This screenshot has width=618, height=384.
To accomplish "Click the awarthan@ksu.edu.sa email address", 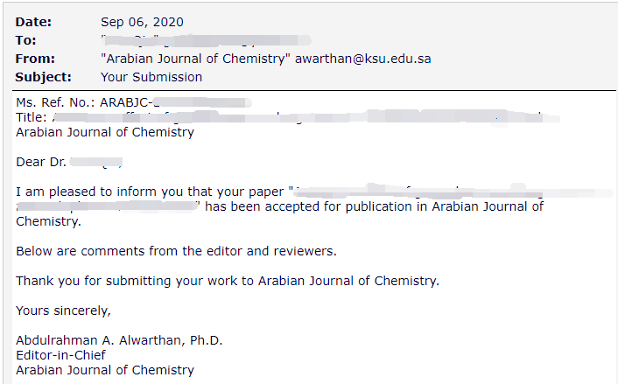I will [363, 59].
